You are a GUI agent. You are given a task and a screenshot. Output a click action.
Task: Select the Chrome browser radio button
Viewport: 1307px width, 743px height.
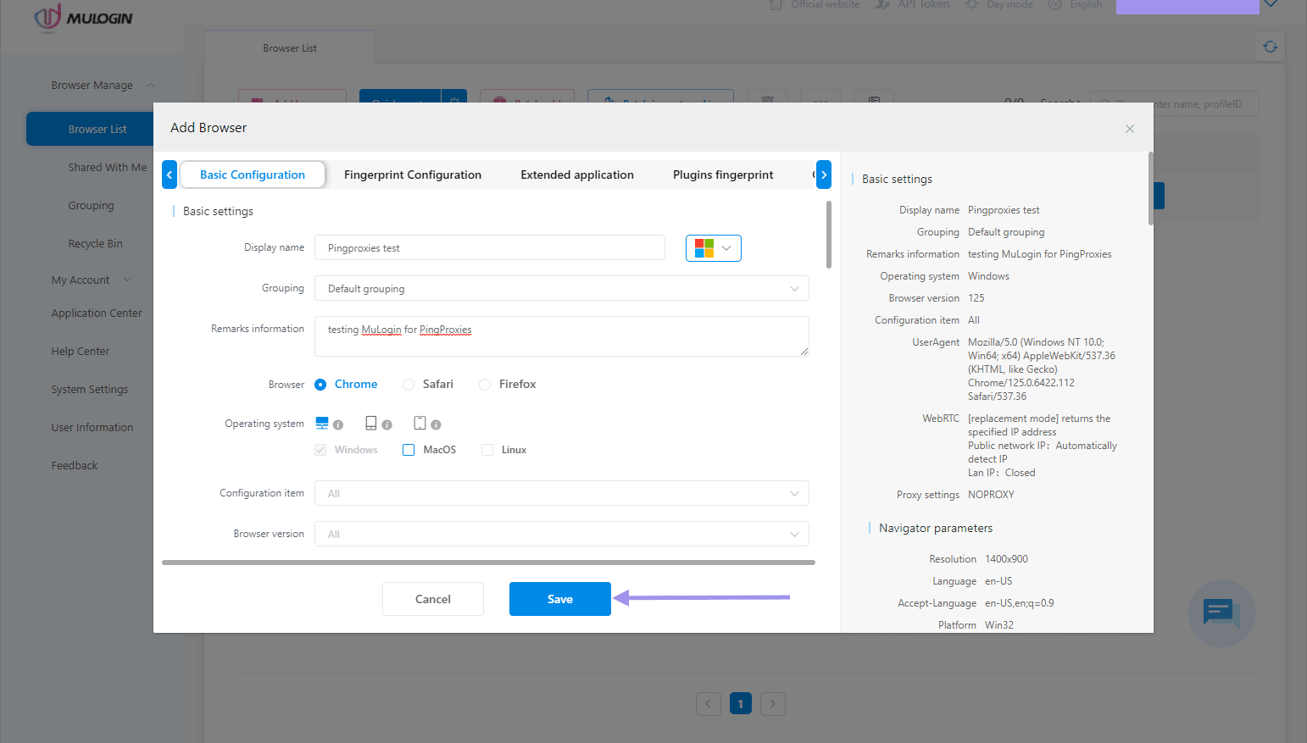(320, 385)
